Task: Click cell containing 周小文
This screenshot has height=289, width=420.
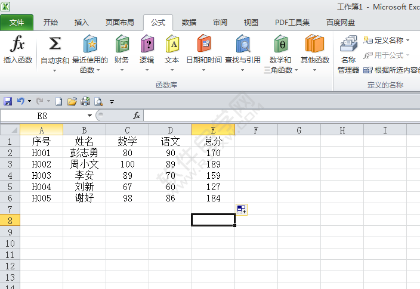Action: click(x=84, y=164)
